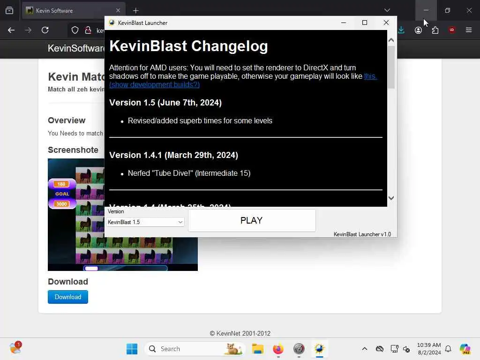Viewport: 480px width, 360px height.
Task: Click the Firefox forward arrow
Action: [x=28, y=30]
